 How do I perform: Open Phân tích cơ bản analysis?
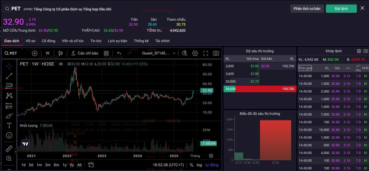pyautogui.click(x=307, y=8)
